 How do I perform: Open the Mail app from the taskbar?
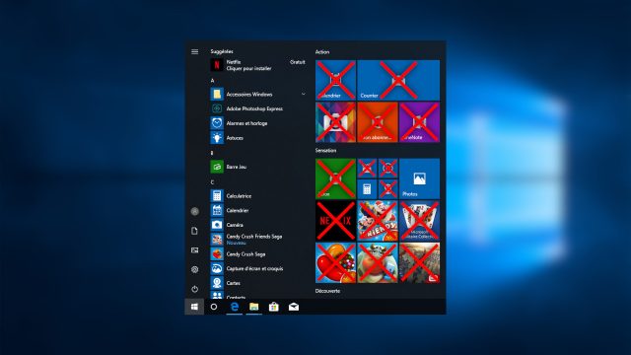click(x=294, y=307)
